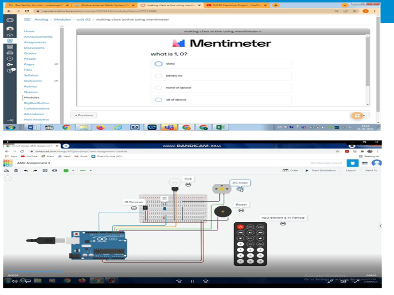Click the Modules breadcrumb link
The width and height of the screenshot is (394, 295).
pos(62,19)
